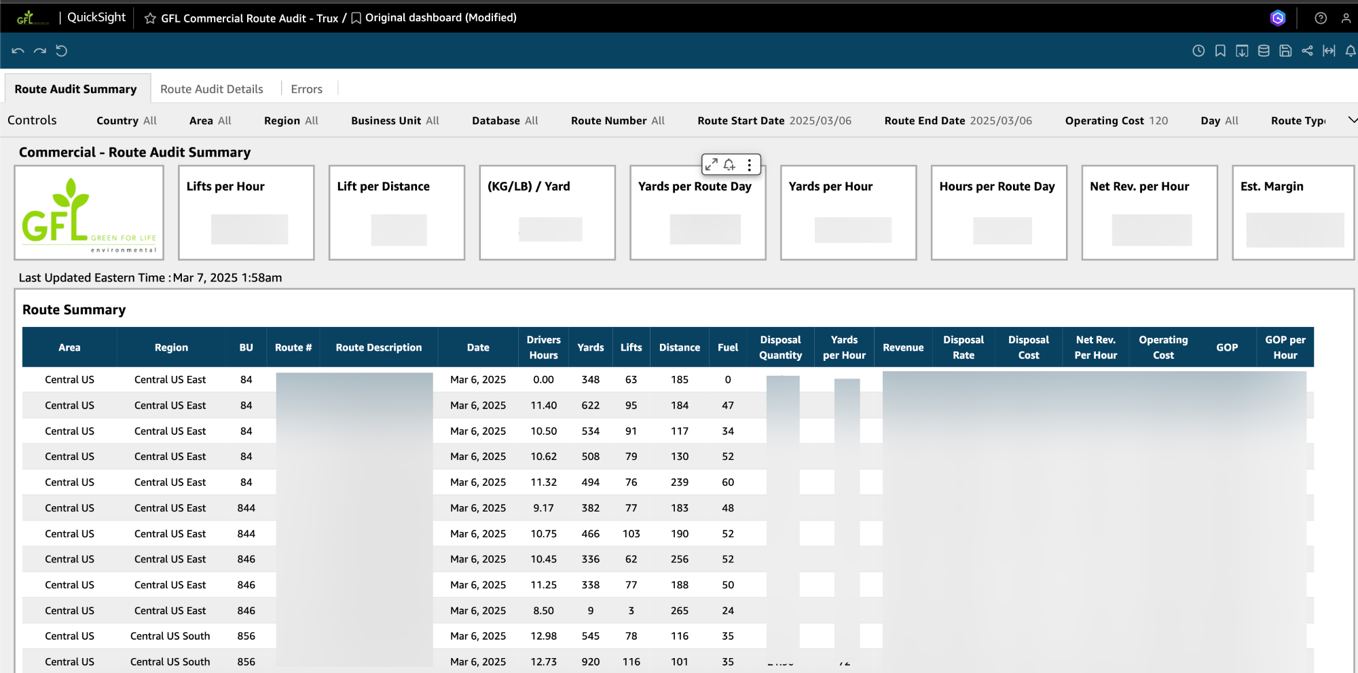Image resolution: width=1358 pixels, height=673 pixels.
Task: Sort by the Drivers Hours column header
Action: [543, 347]
